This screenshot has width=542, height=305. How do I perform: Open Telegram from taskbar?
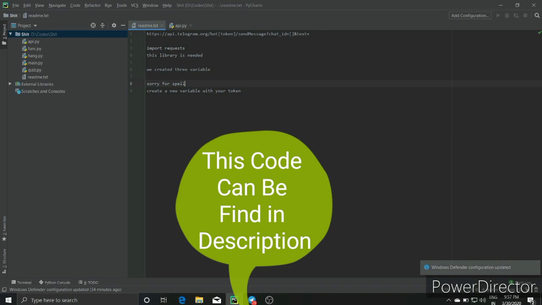click(x=252, y=300)
